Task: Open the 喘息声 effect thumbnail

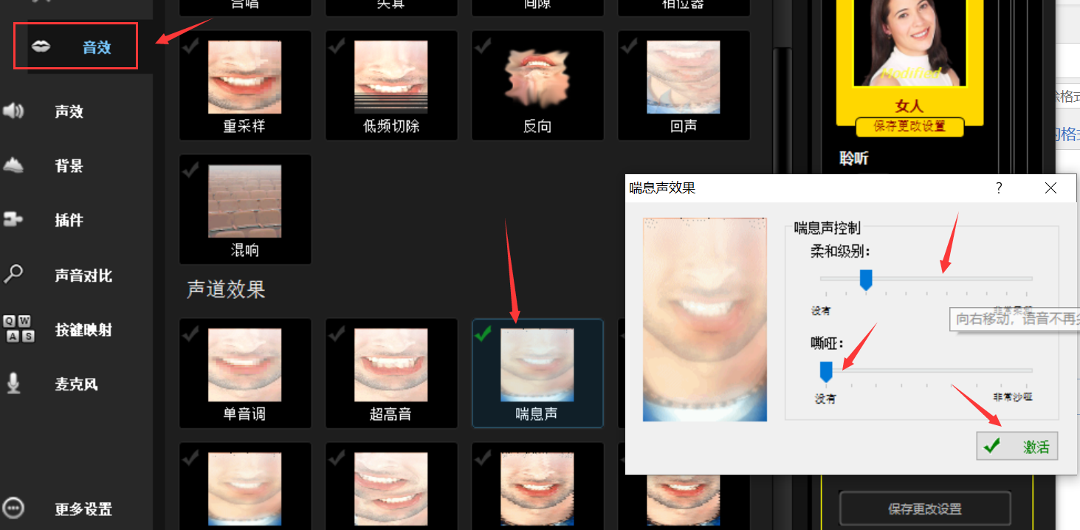Action: pos(537,365)
